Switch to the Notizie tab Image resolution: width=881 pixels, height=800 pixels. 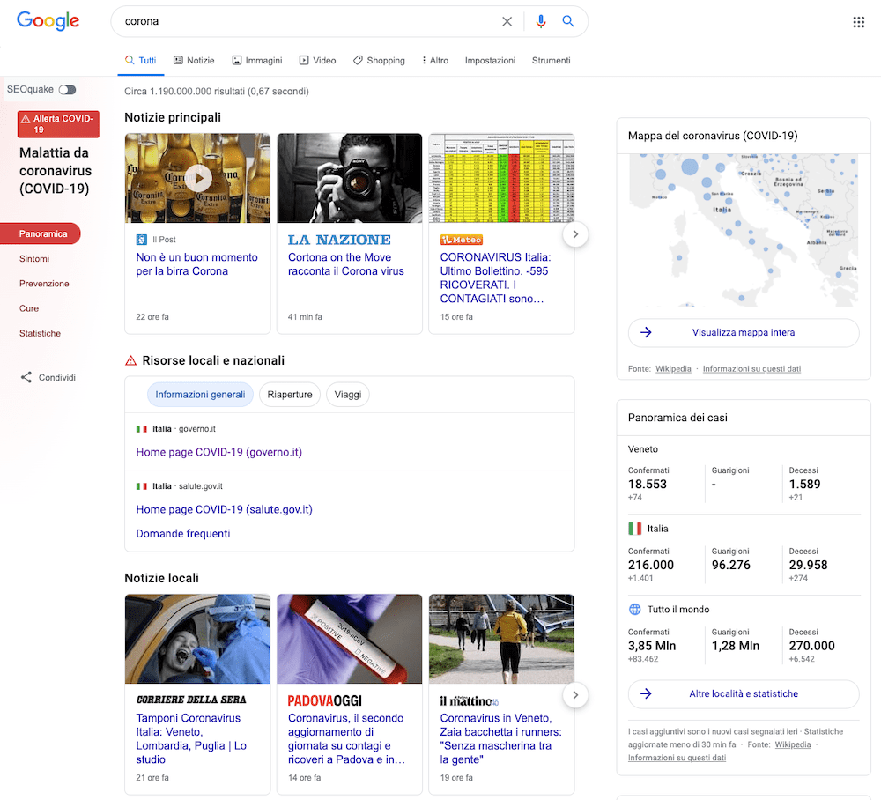pos(194,61)
